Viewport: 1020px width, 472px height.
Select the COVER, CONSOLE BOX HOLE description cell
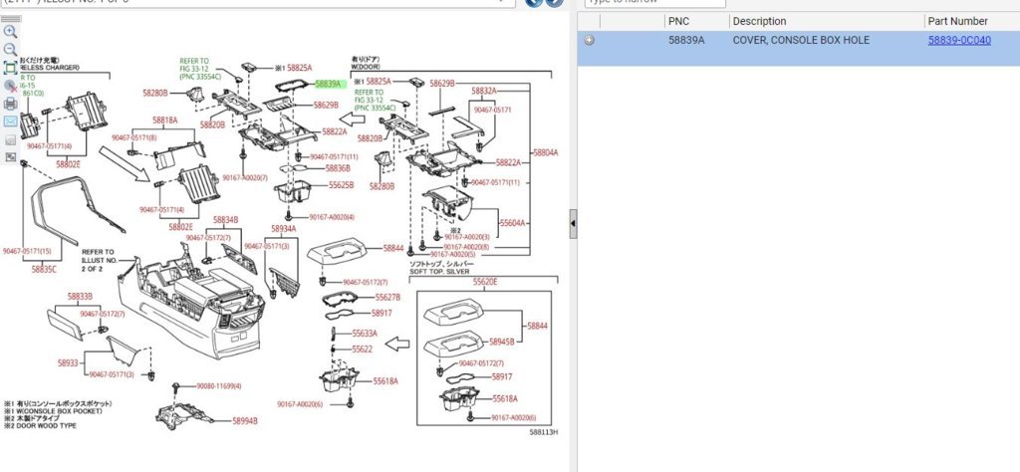tap(801, 40)
